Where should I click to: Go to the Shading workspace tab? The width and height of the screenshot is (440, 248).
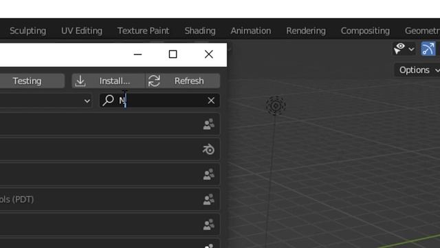point(200,30)
